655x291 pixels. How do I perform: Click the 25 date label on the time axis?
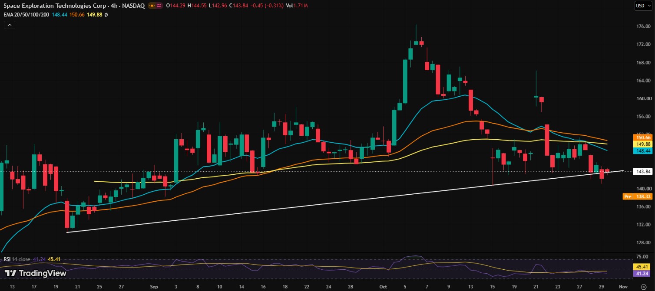pos(99,287)
